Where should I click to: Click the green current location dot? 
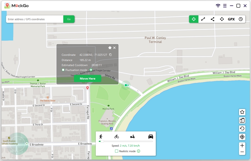[x=126, y=85]
